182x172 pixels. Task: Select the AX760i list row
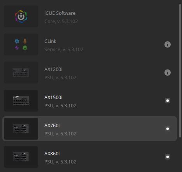click(x=90, y=129)
